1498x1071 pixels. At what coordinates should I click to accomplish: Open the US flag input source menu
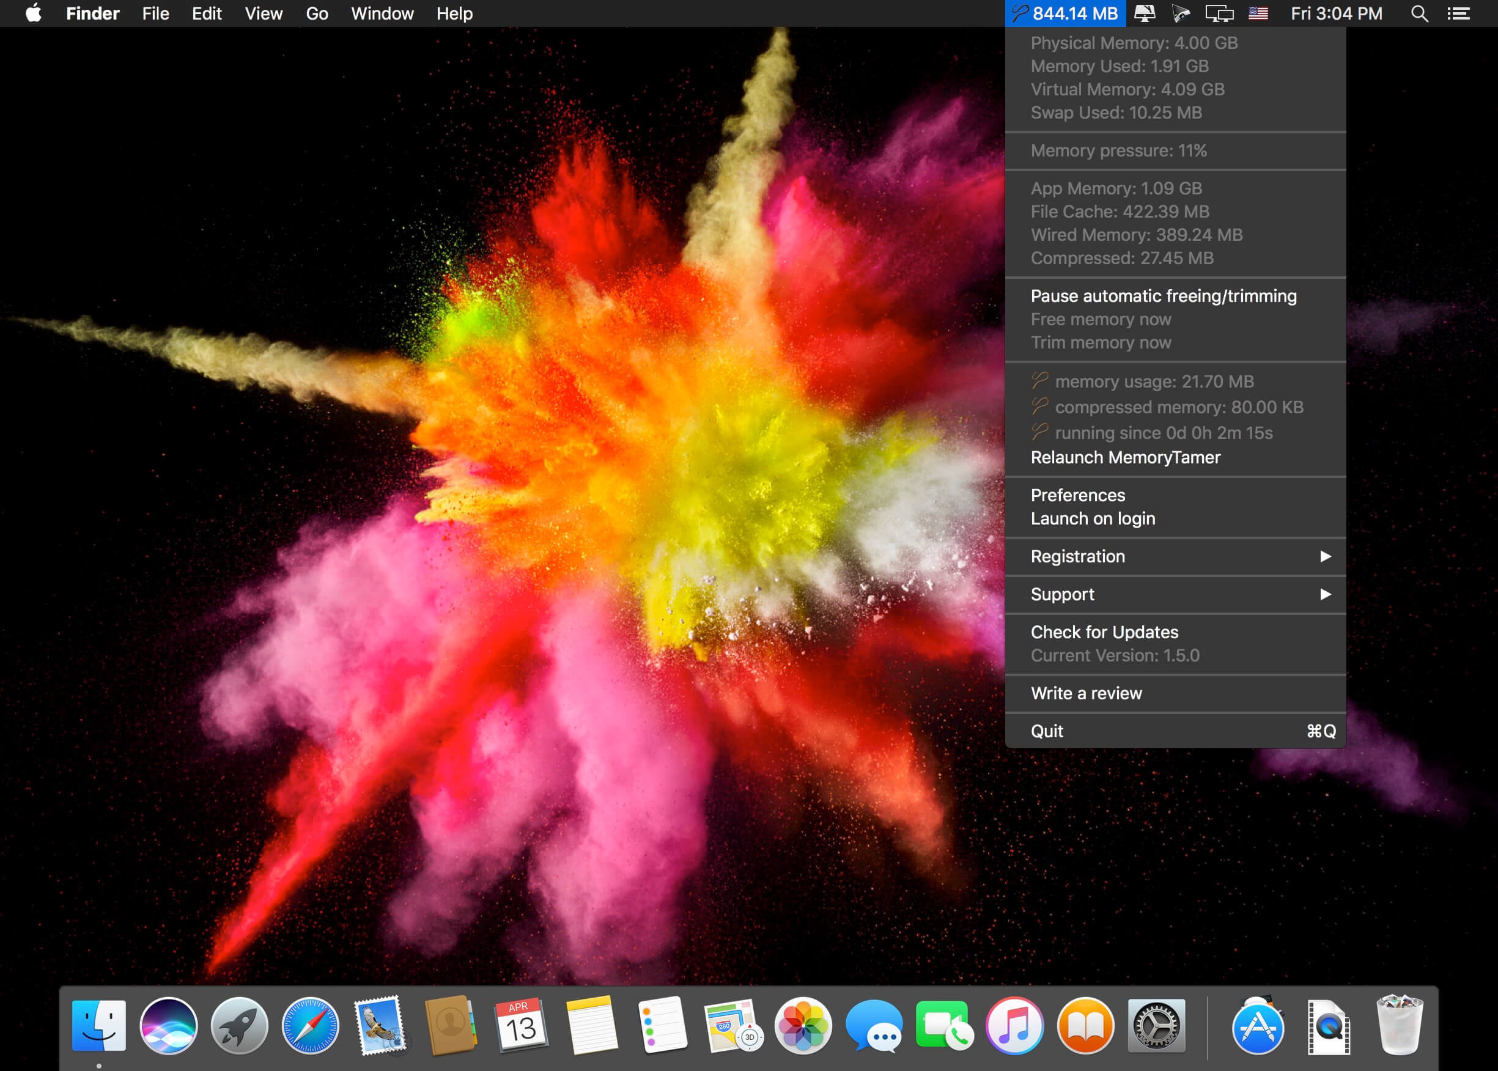point(1258,13)
